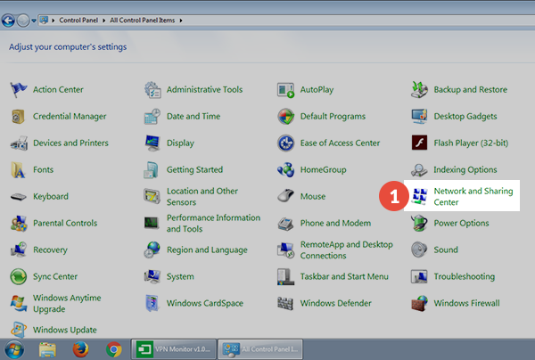Click the address bar computer icon
Image resolution: width=535 pixels, height=360 pixels.
point(44,20)
